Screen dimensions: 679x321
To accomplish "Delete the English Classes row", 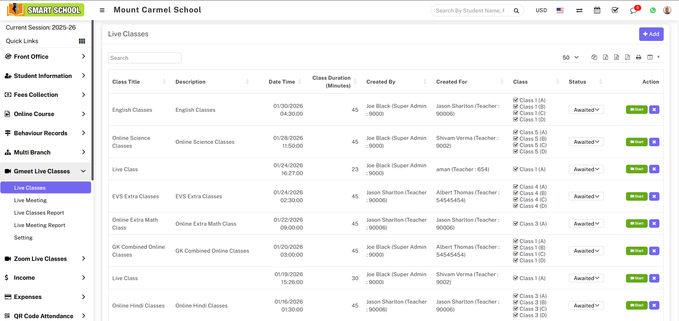I will [654, 110].
